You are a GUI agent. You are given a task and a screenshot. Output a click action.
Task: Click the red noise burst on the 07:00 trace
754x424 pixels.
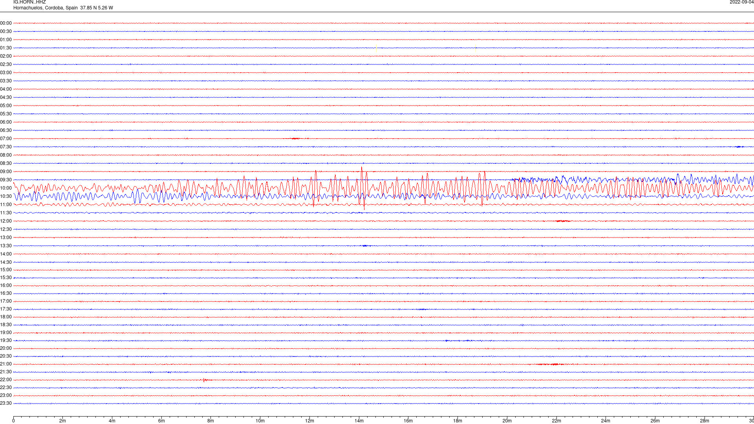pyautogui.click(x=296, y=139)
